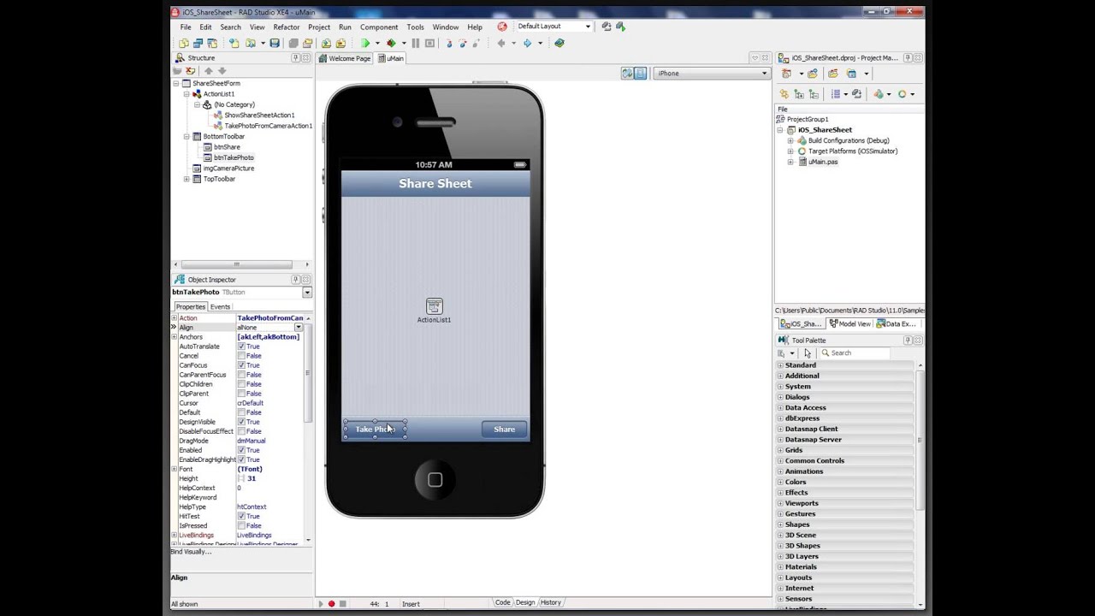
Task: Toggle the ClipChildren checkbox
Action: click(241, 384)
